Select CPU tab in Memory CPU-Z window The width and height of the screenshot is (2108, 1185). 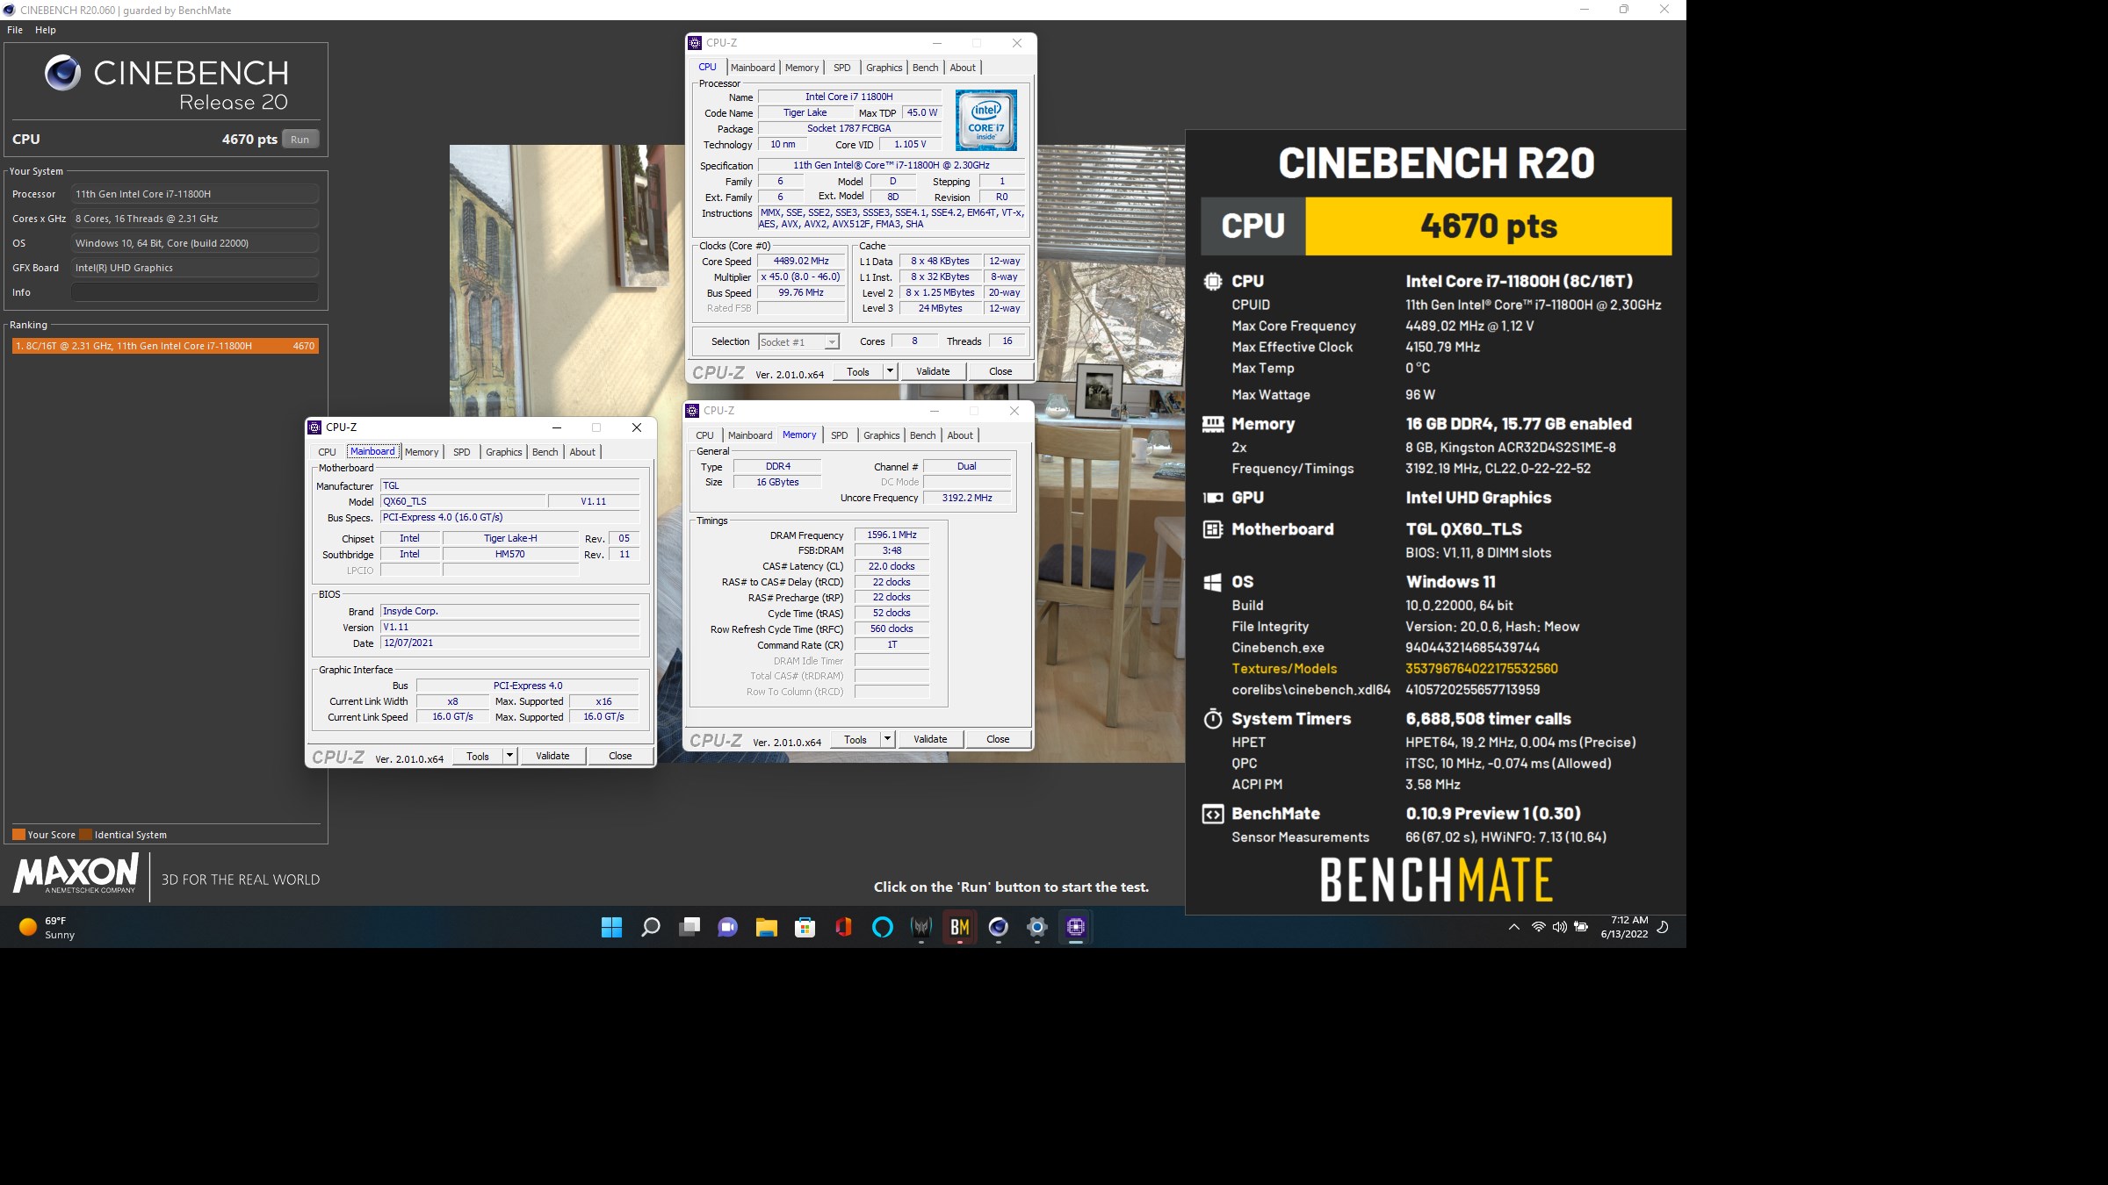click(704, 435)
